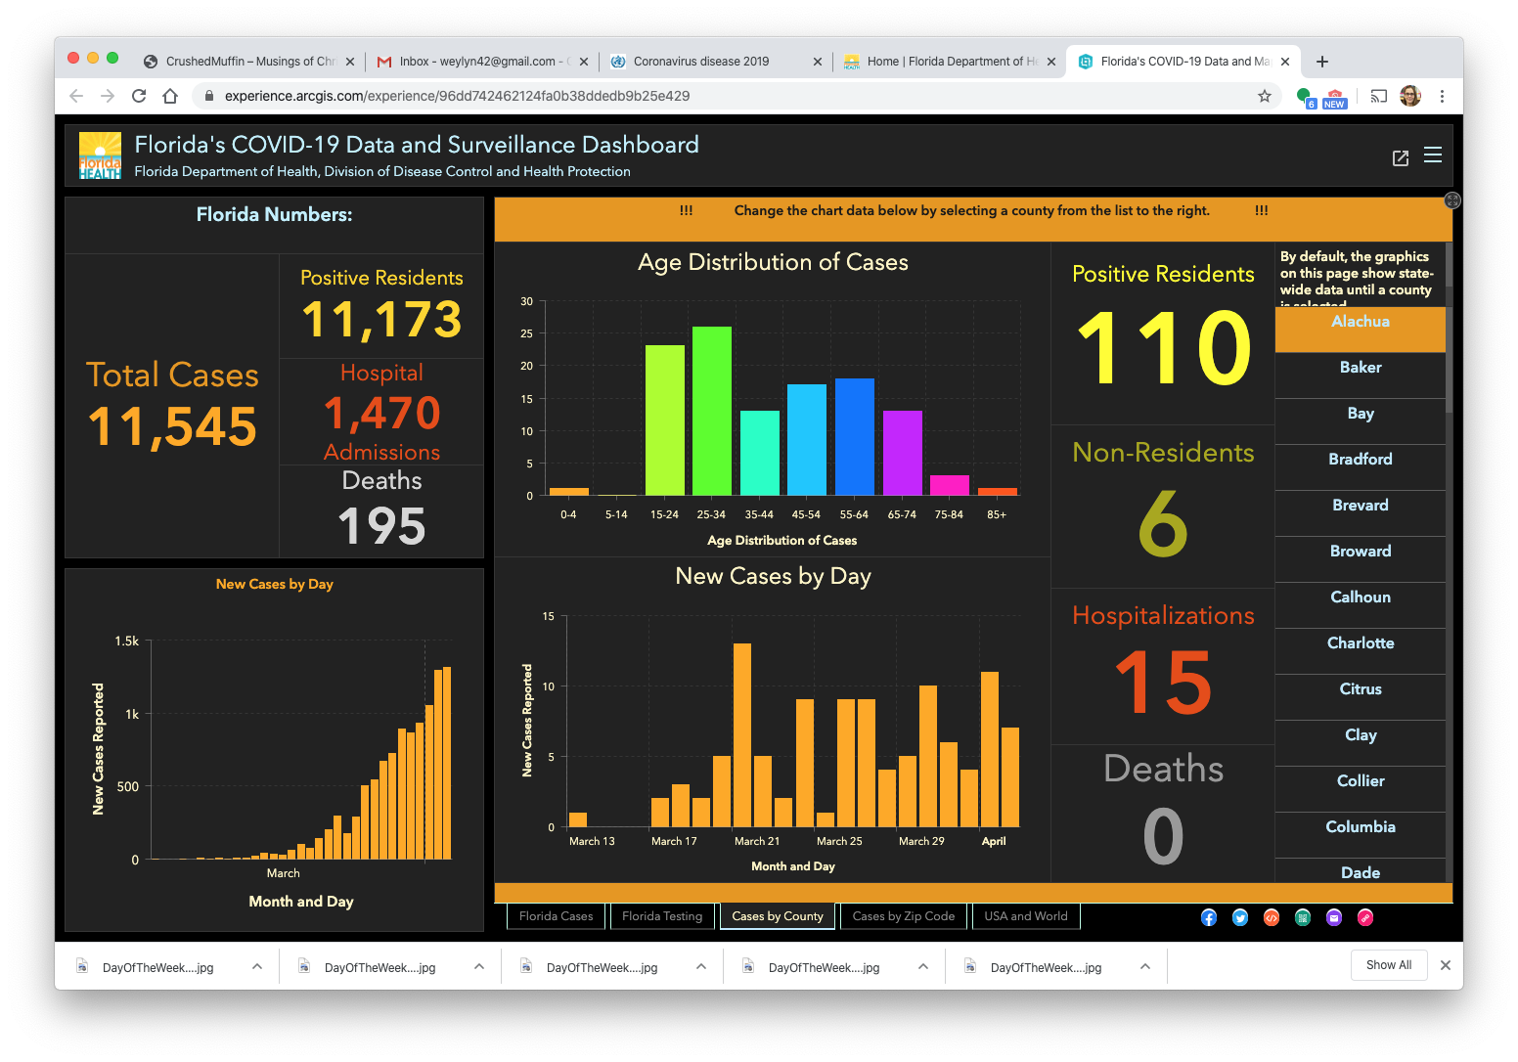Click the Florida Health logo
Viewport: 1518px width, 1062px height.
click(x=100, y=155)
